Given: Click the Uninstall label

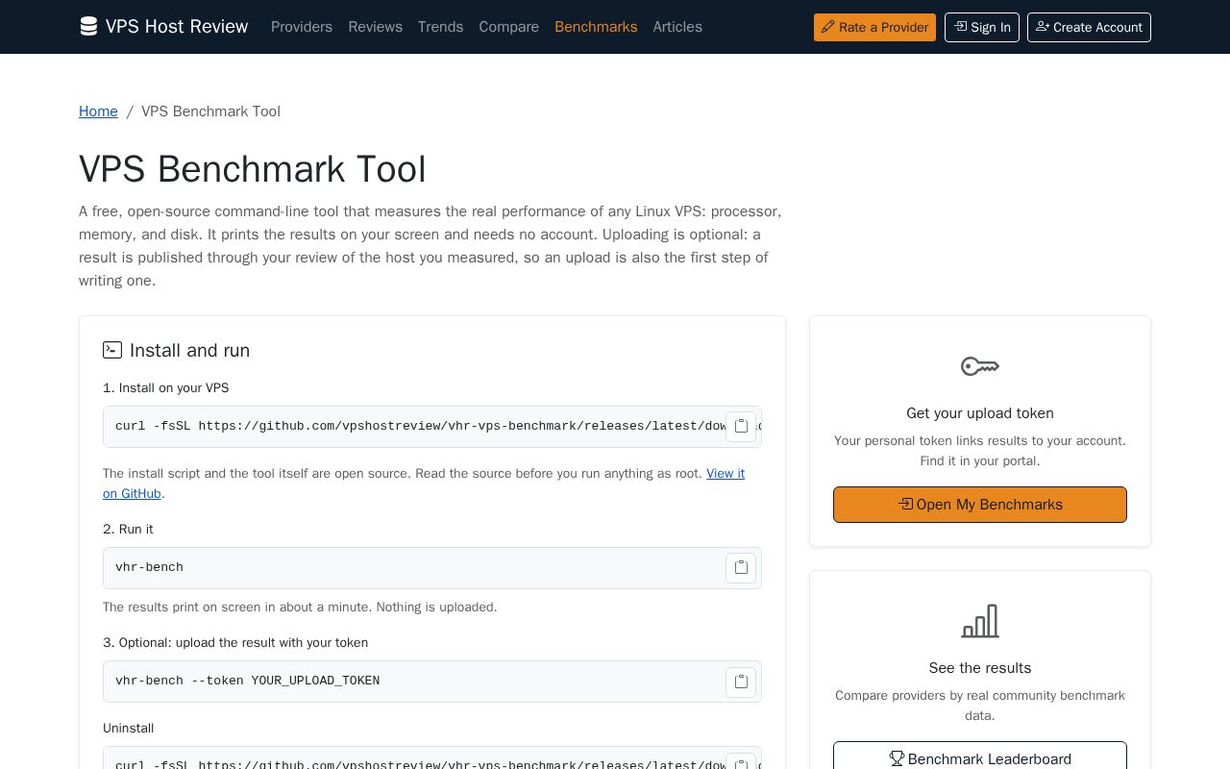Looking at the screenshot, I should pos(129,729).
